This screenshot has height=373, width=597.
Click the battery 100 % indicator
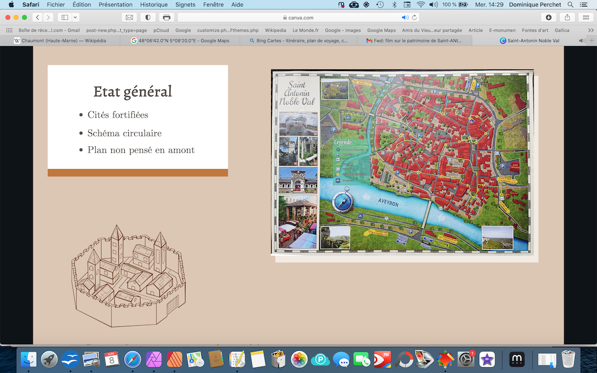point(455,5)
